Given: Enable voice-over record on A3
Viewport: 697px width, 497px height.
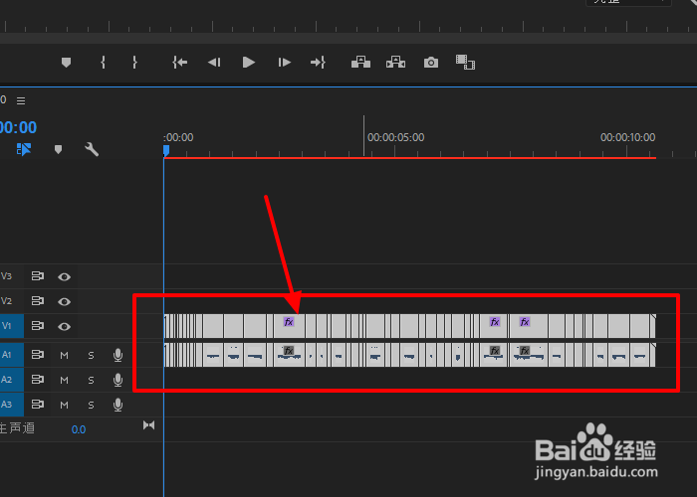Looking at the screenshot, I should point(117,405).
